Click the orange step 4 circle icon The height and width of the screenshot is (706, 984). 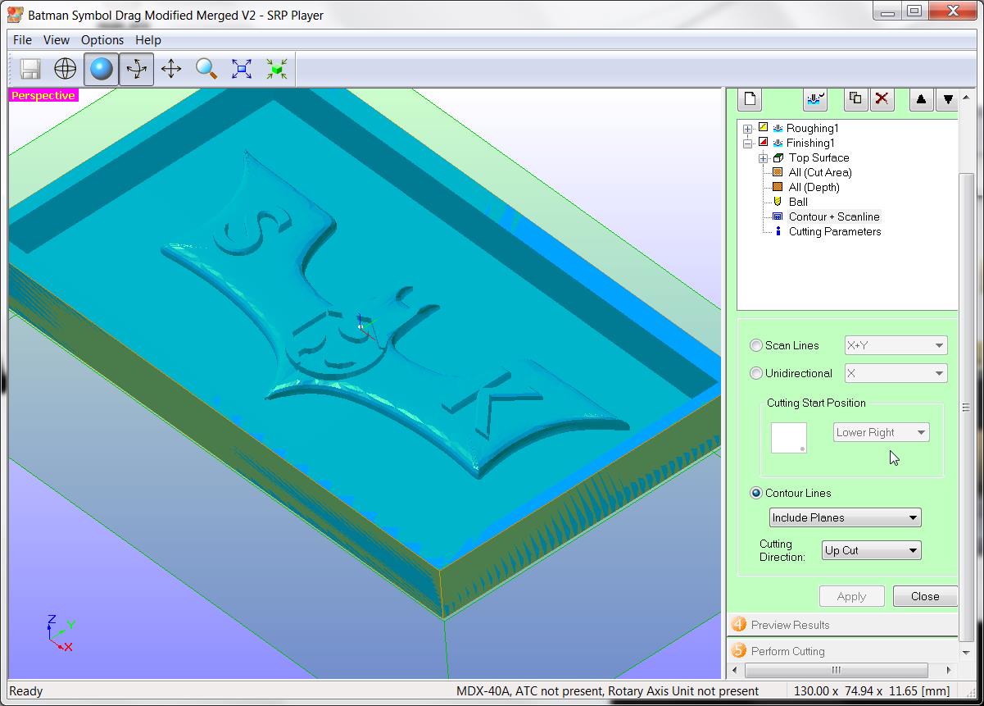739,625
